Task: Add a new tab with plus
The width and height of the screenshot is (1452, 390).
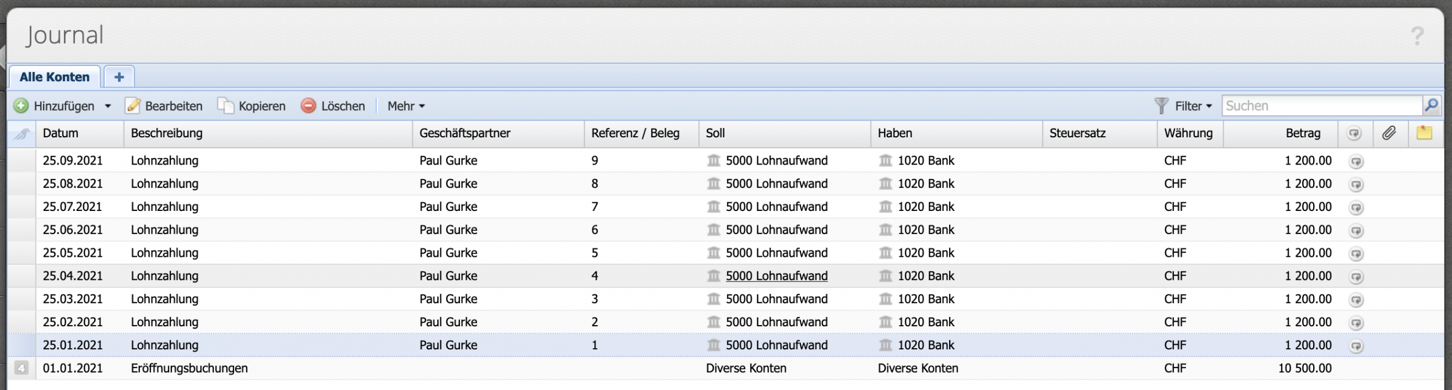Action: point(119,77)
